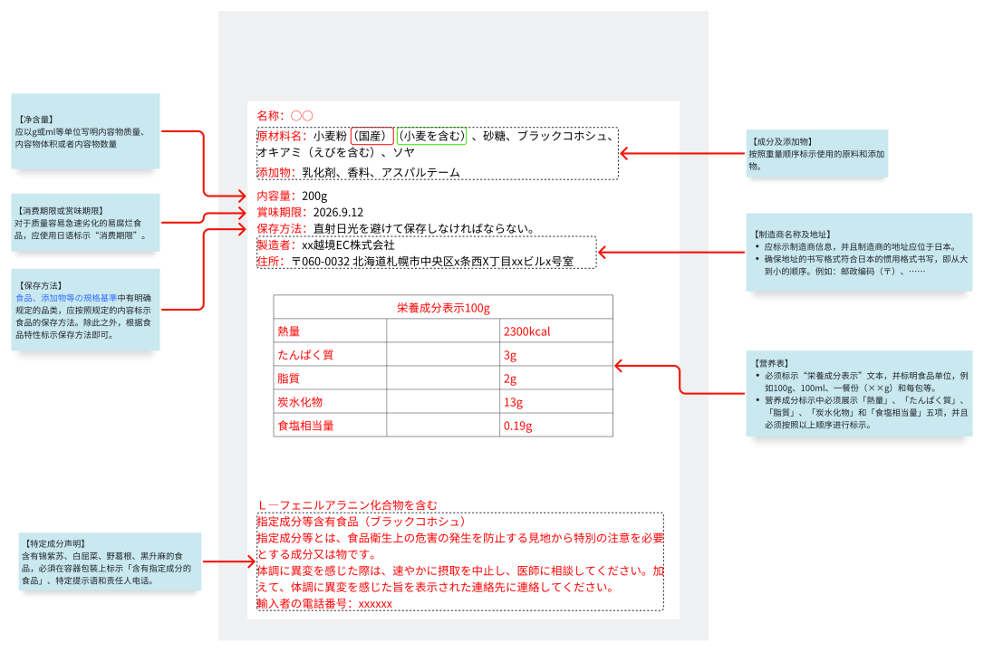Select the 輸入者の電話番号 line

click(x=324, y=603)
